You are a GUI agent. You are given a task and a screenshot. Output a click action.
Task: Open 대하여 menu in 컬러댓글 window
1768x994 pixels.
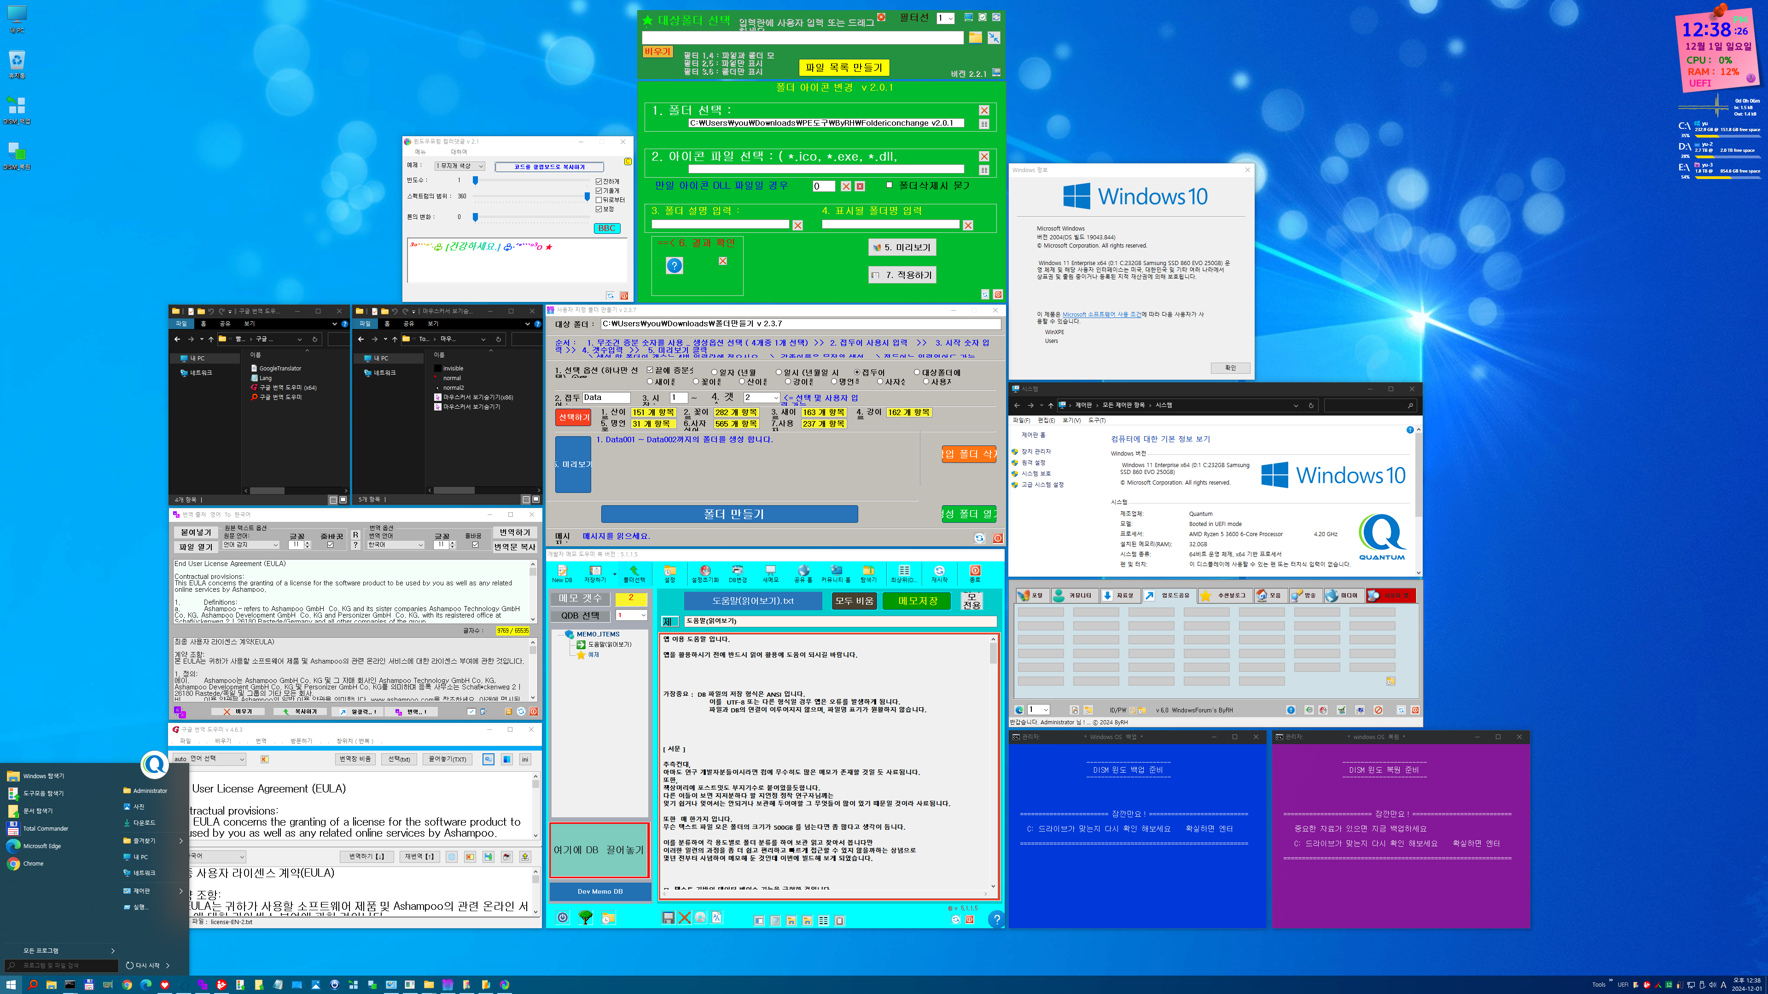[x=459, y=151]
